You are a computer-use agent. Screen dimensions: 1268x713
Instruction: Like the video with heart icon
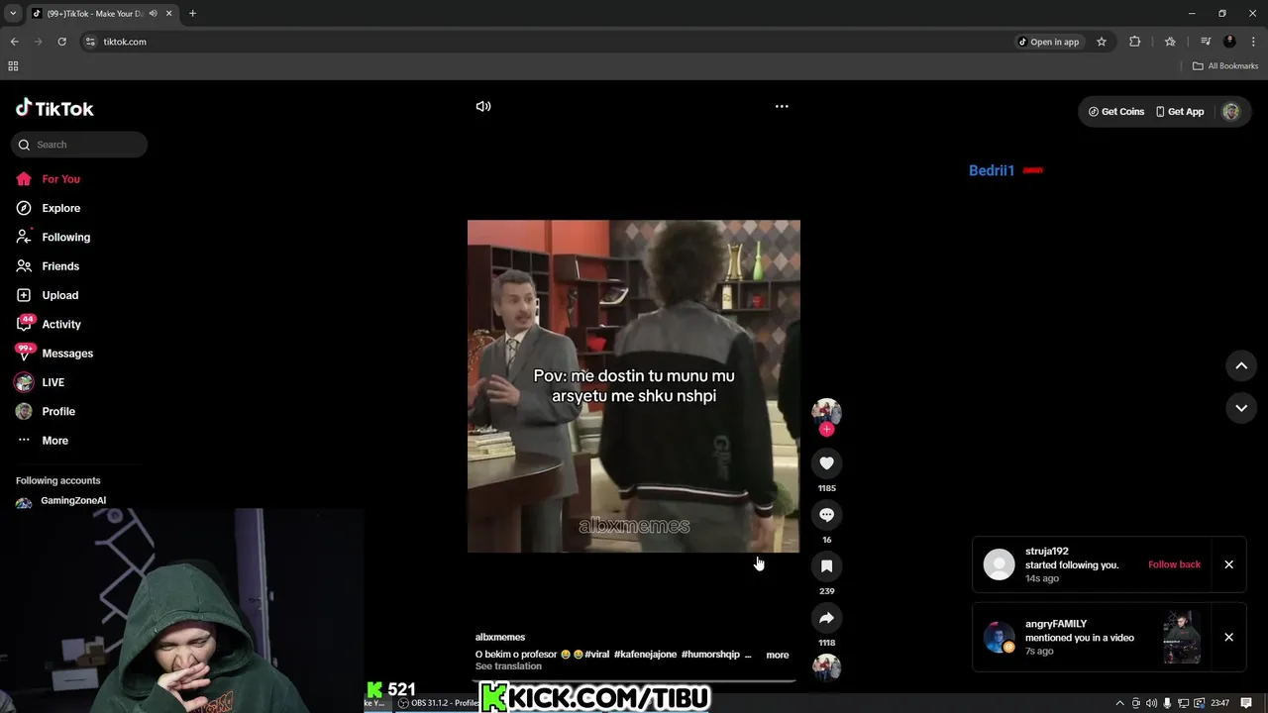coord(826,462)
